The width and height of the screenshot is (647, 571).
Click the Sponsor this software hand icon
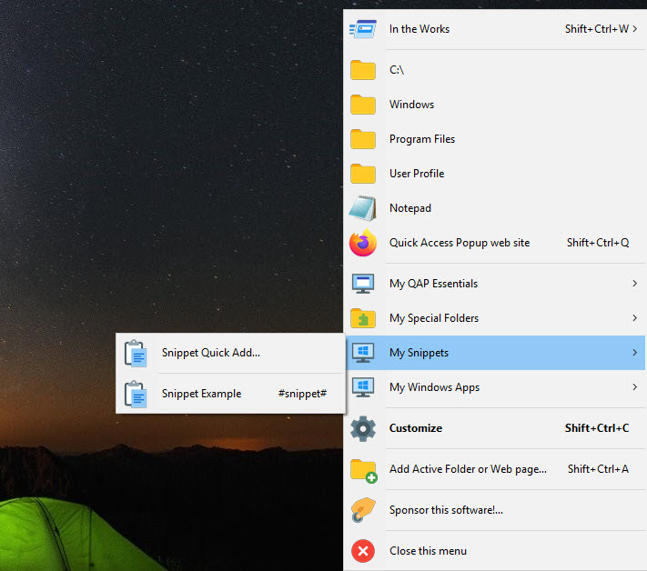pos(363,510)
